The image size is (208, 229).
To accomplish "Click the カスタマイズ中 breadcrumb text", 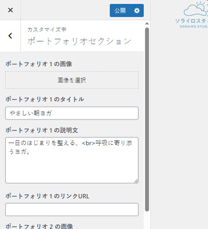I will (x=47, y=30).
